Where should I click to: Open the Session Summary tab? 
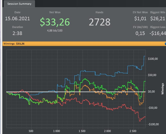(x=19, y=4)
